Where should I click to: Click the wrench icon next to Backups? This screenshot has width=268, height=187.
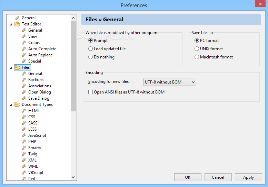[24, 80]
